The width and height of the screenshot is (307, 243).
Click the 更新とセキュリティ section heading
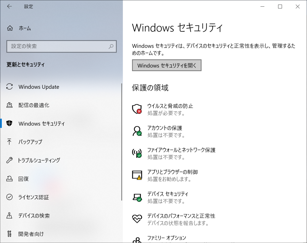point(26,65)
